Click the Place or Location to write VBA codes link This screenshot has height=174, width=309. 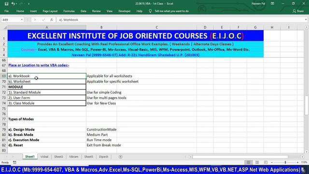[39, 65]
